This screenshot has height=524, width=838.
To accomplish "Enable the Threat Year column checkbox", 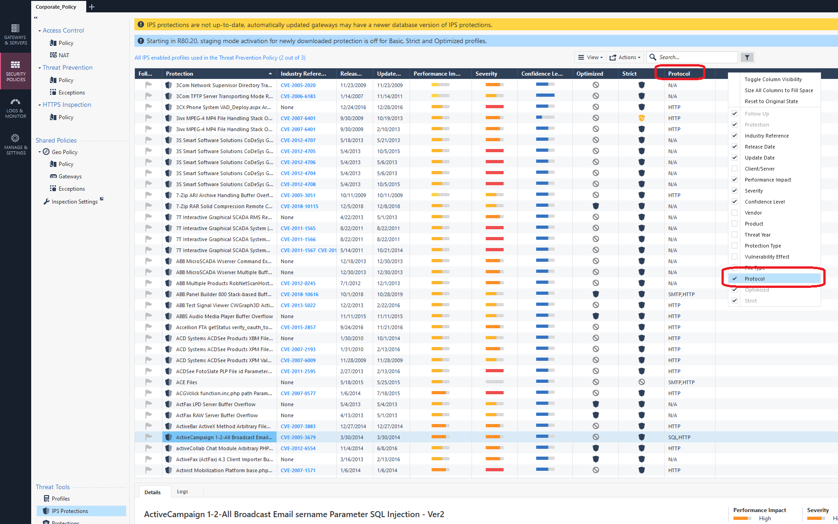I will [x=735, y=235].
